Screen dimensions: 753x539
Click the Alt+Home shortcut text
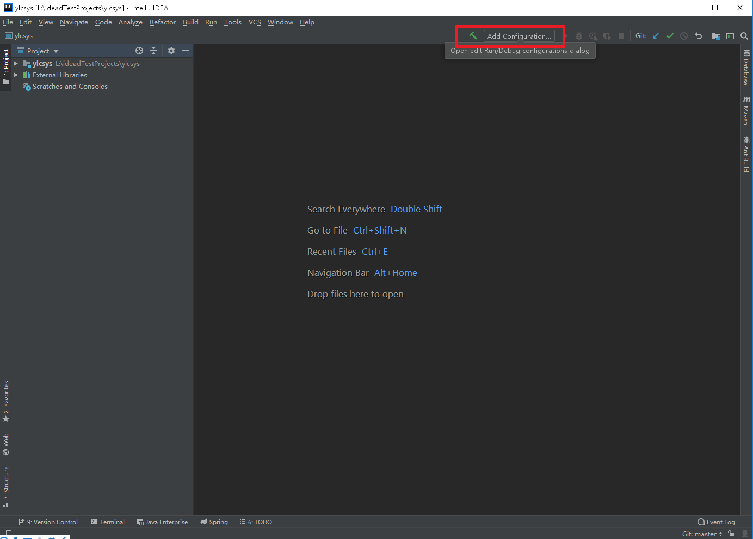click(x=396, y=273)
